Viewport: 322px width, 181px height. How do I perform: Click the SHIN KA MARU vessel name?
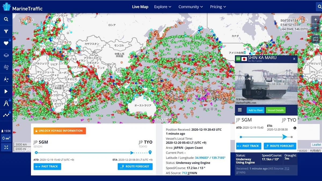(262, 58)
